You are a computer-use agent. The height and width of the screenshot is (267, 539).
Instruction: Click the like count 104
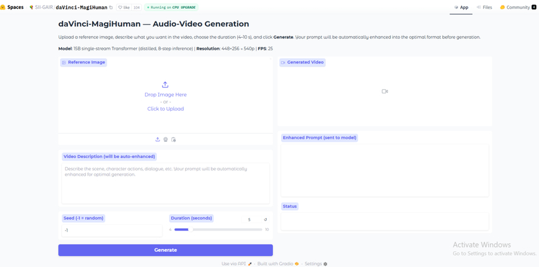137,7
